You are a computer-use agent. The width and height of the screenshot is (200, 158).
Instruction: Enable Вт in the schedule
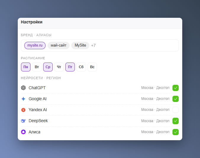pyautogui.click(x=37, y=67)
